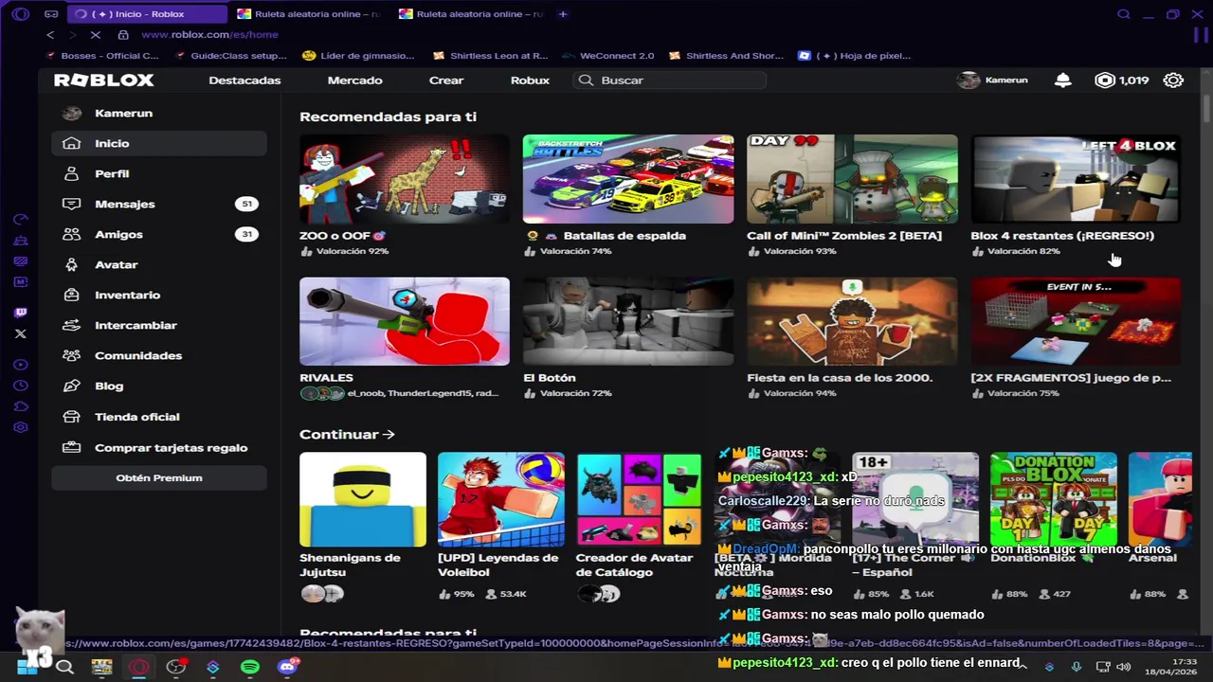
Task: Open Robux in the top navigation
Action: 530,81
